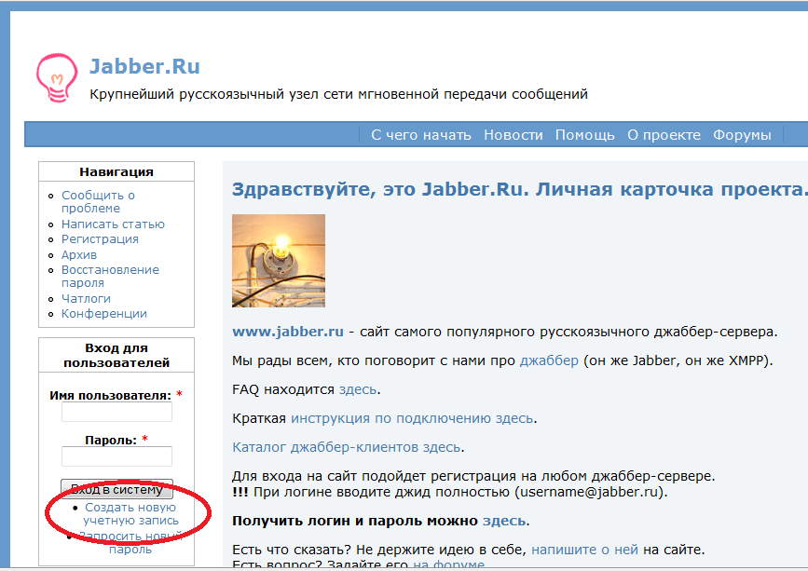Open "Каталог джаббер-клиентов здесь" link
Viewport: 808px width, 571px height.
[x=347, y=447]
